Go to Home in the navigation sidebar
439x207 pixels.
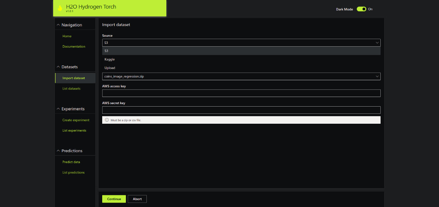click(67, 36)
